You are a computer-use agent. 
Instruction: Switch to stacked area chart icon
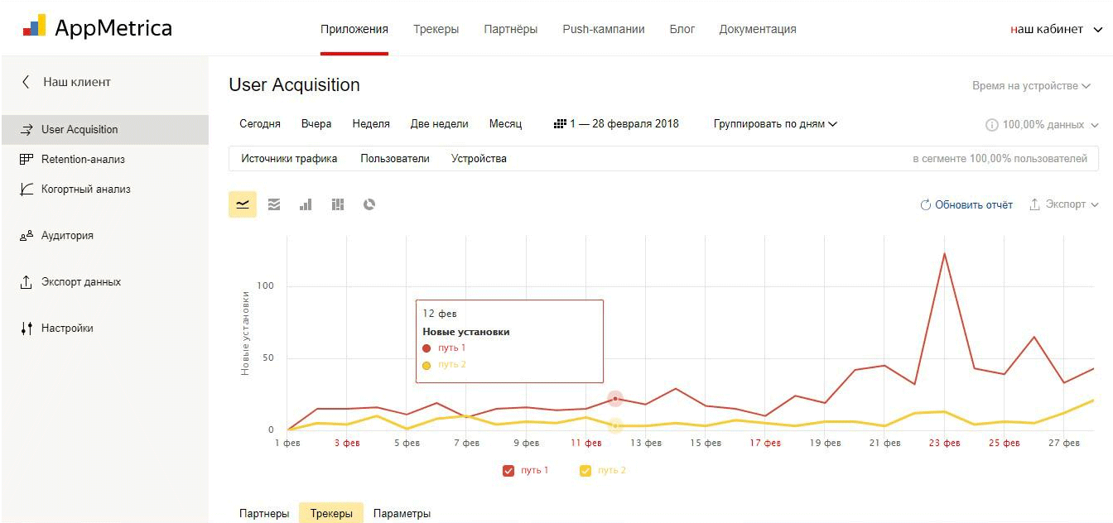tap(274, 204)
